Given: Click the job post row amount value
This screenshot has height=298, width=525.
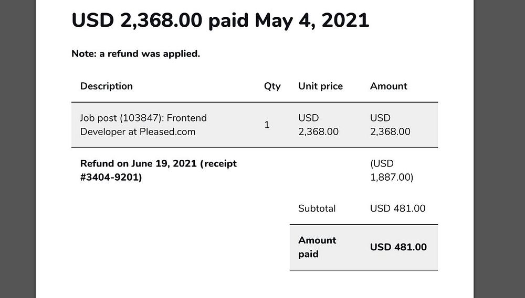Looking at the screenshot, I should (x=390, y=125).
